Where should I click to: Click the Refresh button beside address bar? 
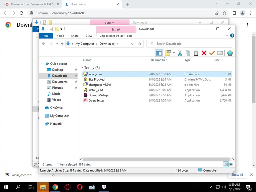(139, 44)
